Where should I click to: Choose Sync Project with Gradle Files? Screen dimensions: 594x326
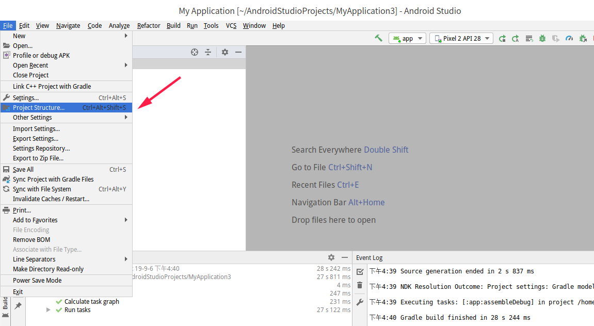click(x=66, y=180)
